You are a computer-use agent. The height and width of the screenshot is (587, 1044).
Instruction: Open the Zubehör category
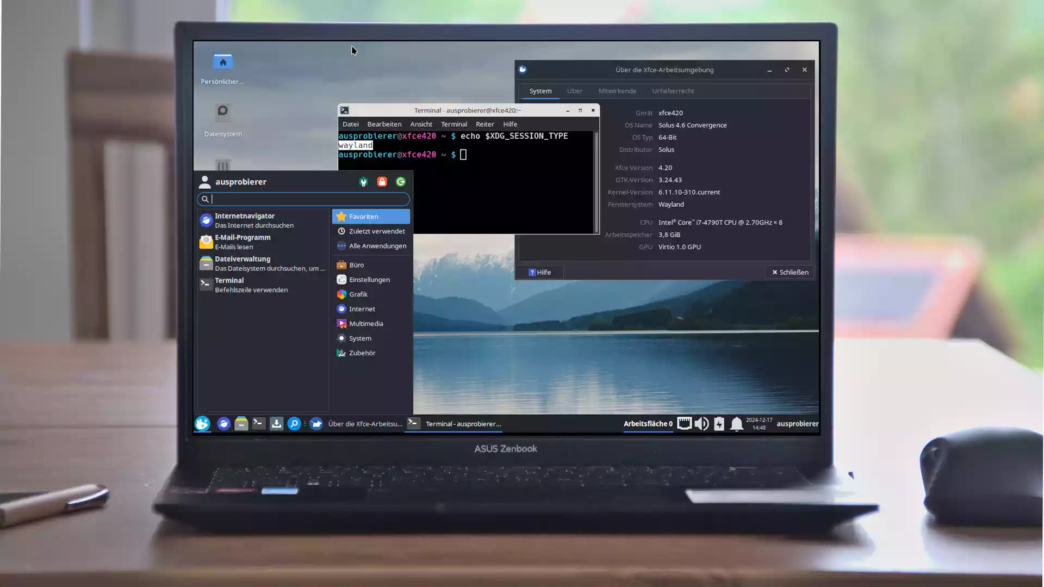(371, 353)
